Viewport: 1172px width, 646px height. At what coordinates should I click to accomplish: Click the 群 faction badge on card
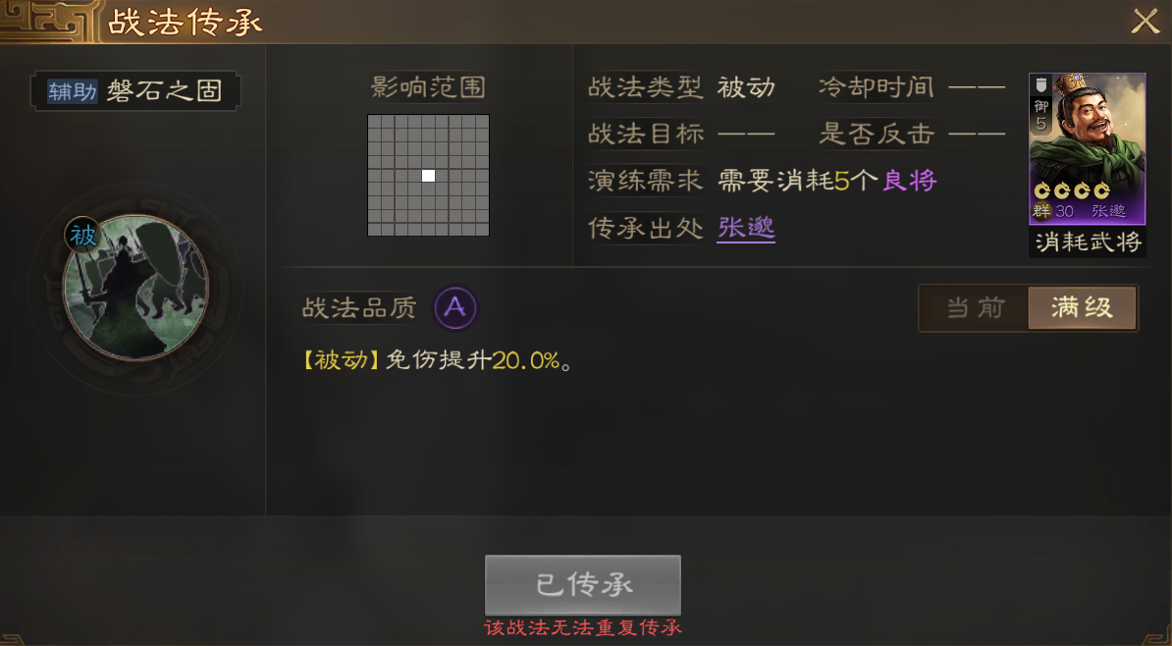[1041, 211]
